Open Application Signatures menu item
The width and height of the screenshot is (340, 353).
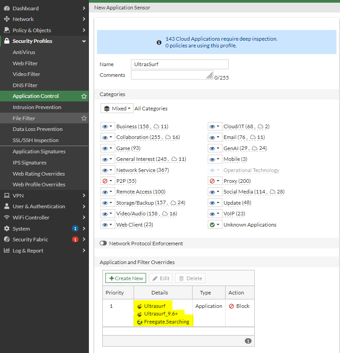[x=39, y=151]
